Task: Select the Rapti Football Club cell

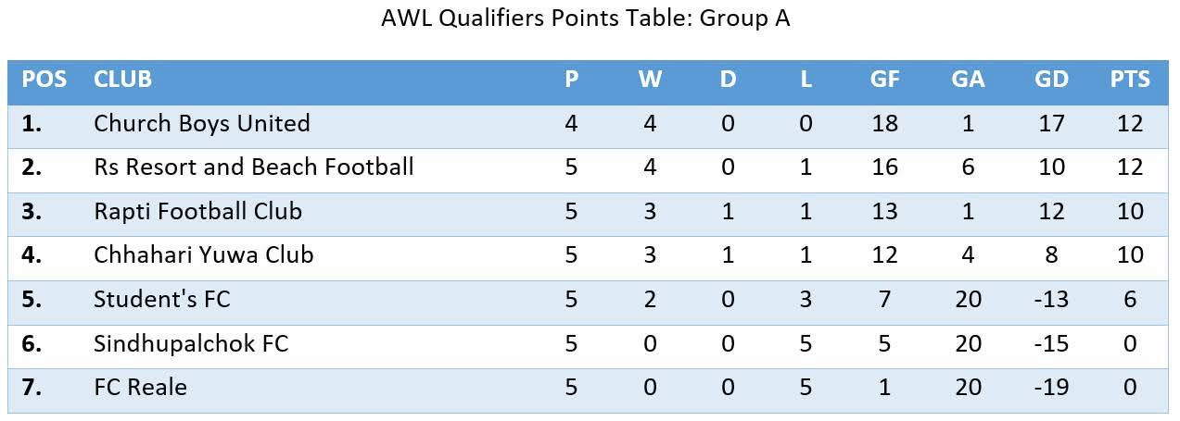Action: [198, 211]
